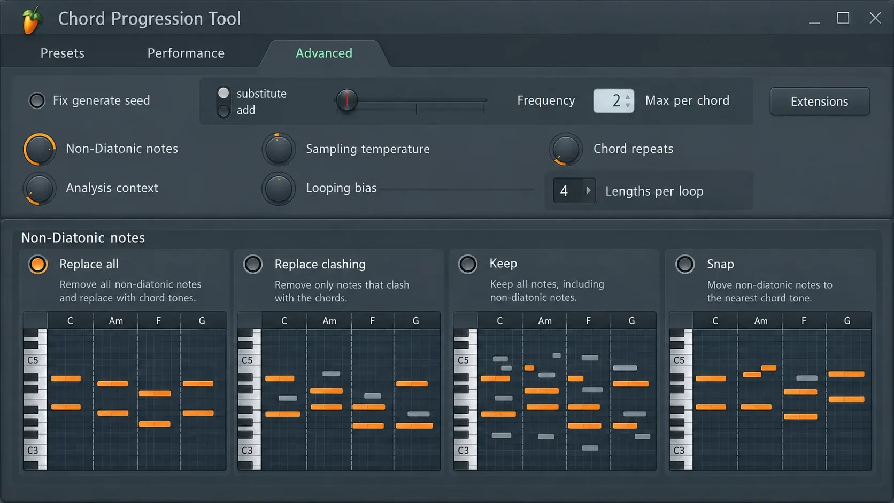This screenshot has height=503, width=894.
Task: Increase Max per chord with up arrow
Action: pos(628,96)
